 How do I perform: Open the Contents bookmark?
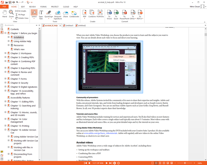(x=15, y=29)
